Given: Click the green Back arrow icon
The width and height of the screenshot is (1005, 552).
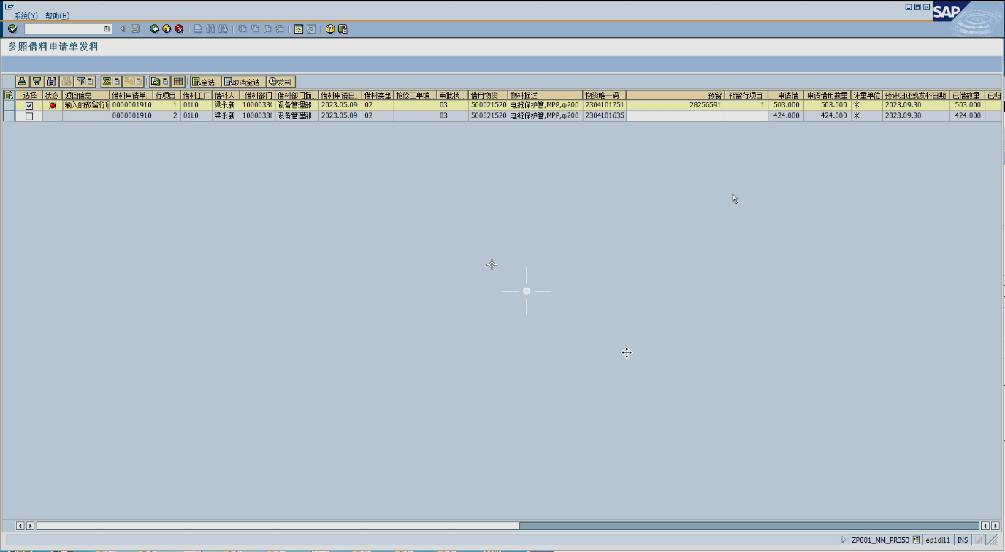Looking at the screenshot, I should (154, 29).
